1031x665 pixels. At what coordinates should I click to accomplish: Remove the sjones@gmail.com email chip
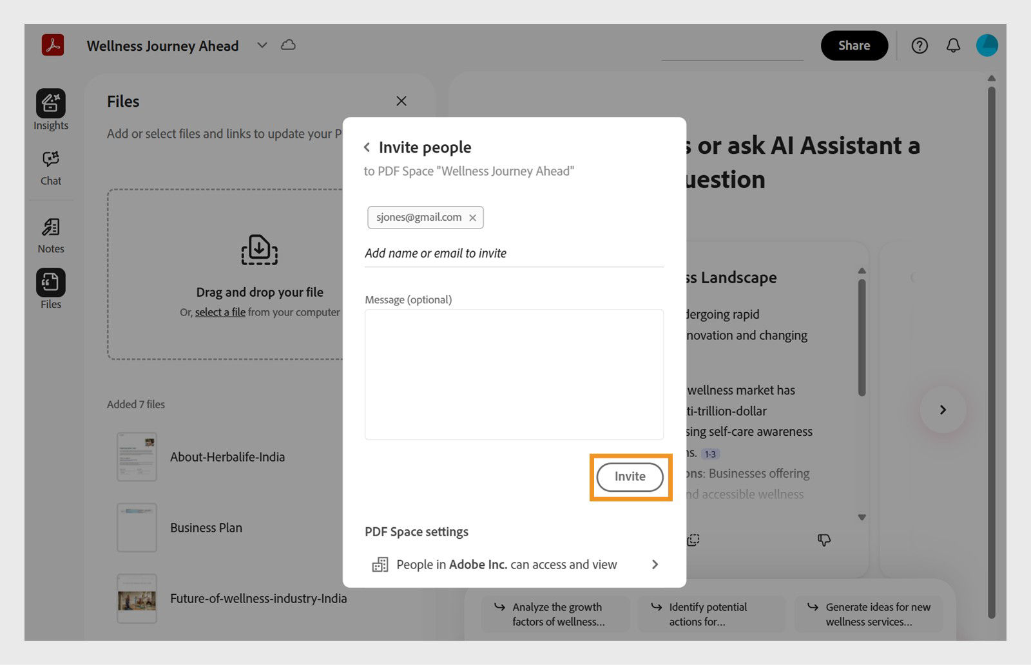point(473,218)
